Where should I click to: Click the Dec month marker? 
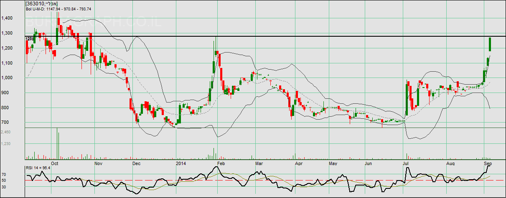point(137,163)
